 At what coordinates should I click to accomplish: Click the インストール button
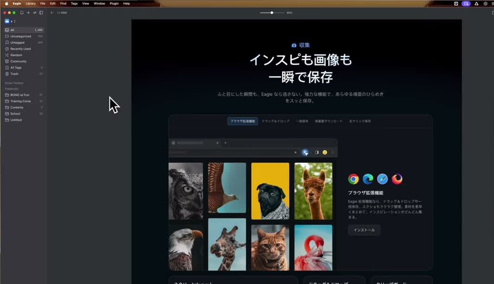pyautogui.click(x=364, y=230)
